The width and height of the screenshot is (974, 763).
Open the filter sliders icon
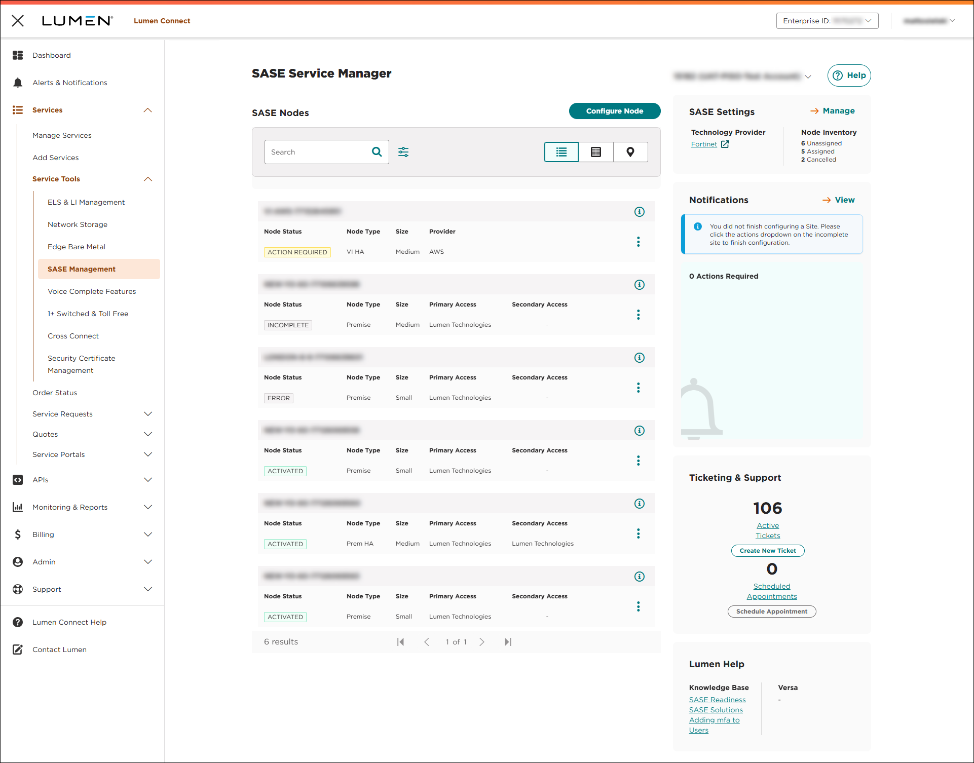click(x=403, y=152)
